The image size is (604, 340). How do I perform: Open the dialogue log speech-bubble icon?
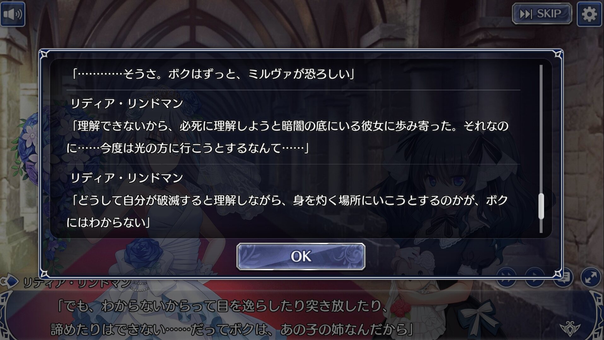(563, 277)
